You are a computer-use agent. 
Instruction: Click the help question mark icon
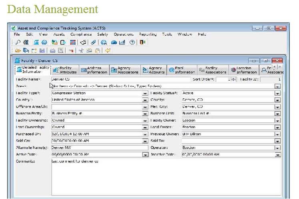coord(132,42)
